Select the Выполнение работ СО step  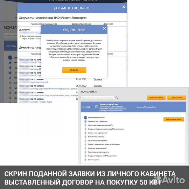(96, 137)
